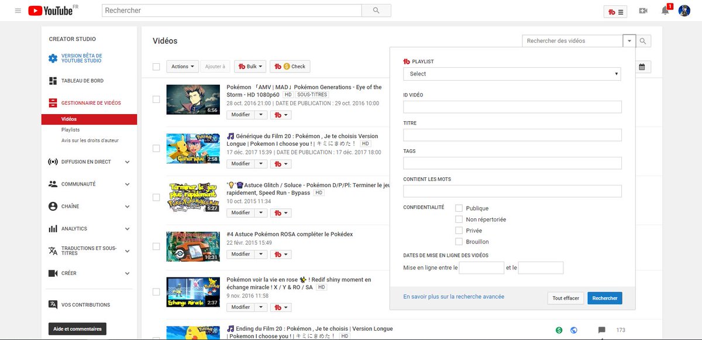This screenshot has width=702, height=340.
Task: Click the Aide et commentaires button
Action: [77, 329]
